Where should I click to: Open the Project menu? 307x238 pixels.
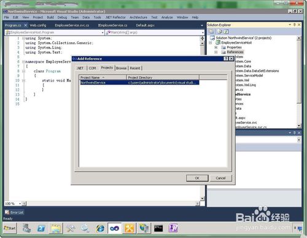pyautogui.click(x=38, y=17)
